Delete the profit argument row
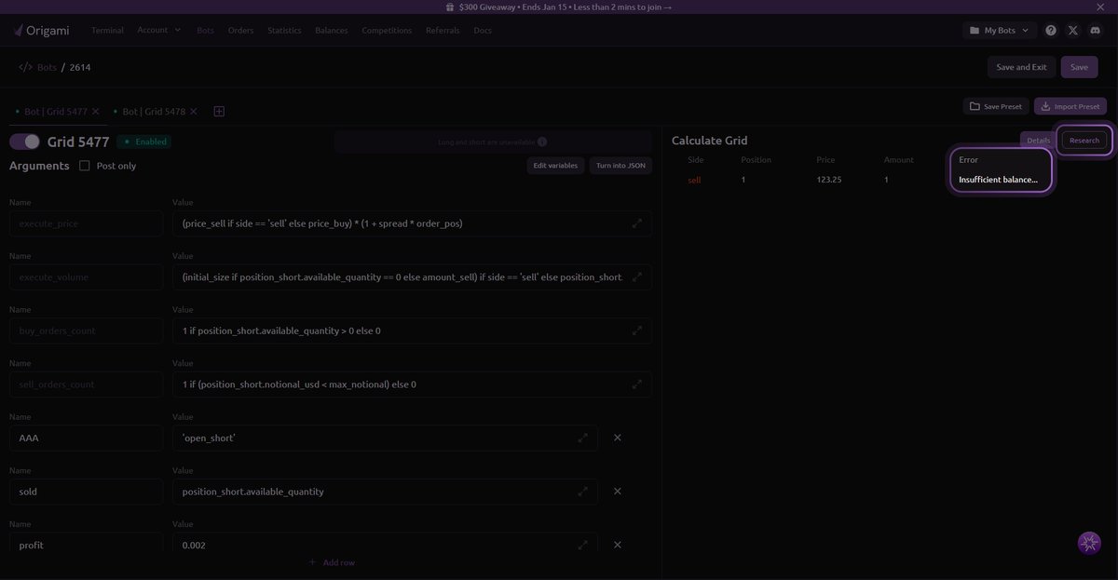The image size is (1118, 580). (x=617, y=545)
